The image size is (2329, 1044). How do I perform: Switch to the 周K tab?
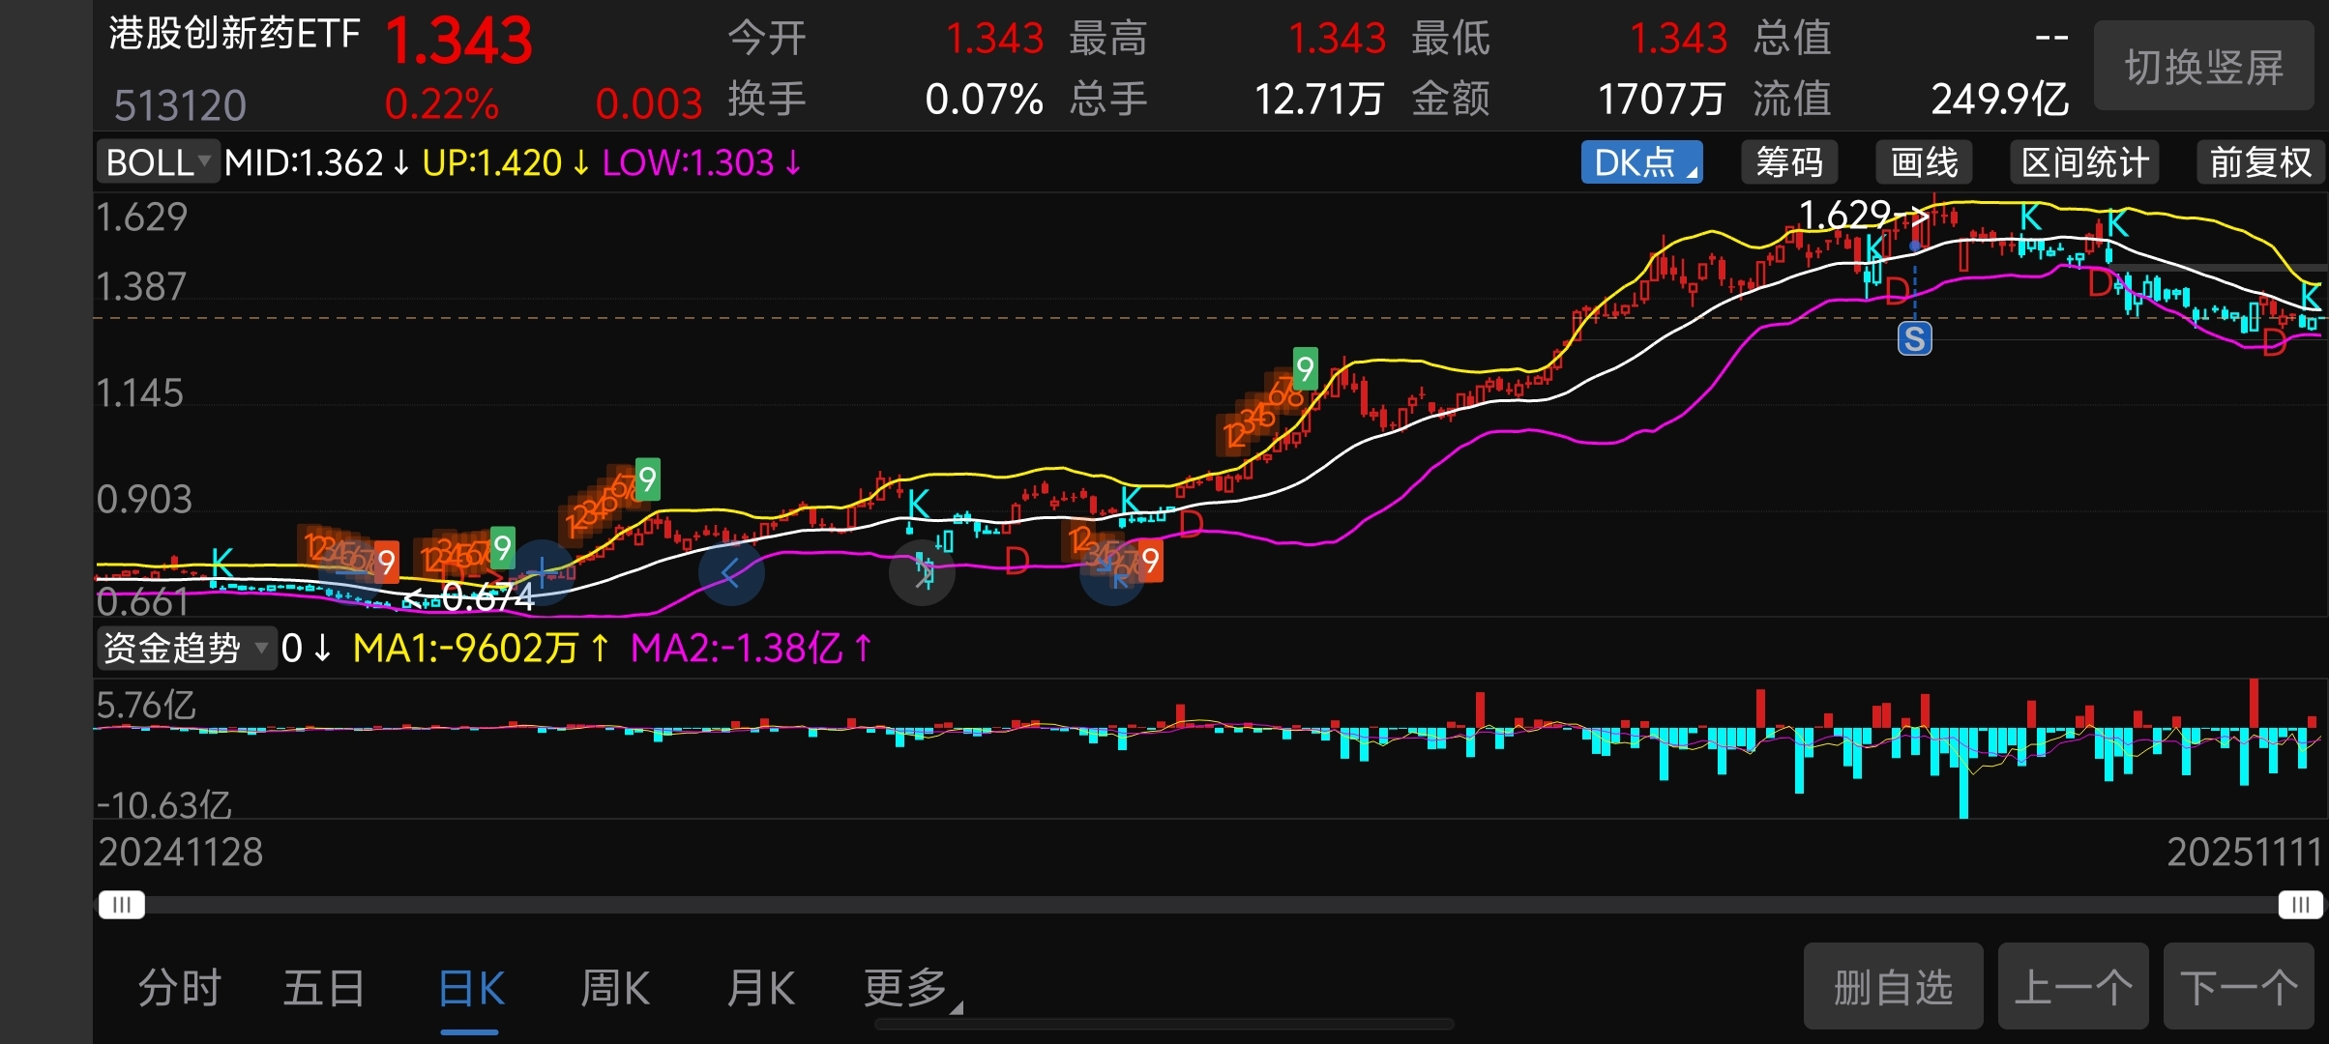[x=615, y=988]
